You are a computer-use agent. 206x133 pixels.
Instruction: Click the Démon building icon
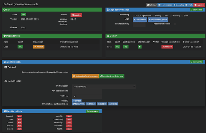pos(108,36)
